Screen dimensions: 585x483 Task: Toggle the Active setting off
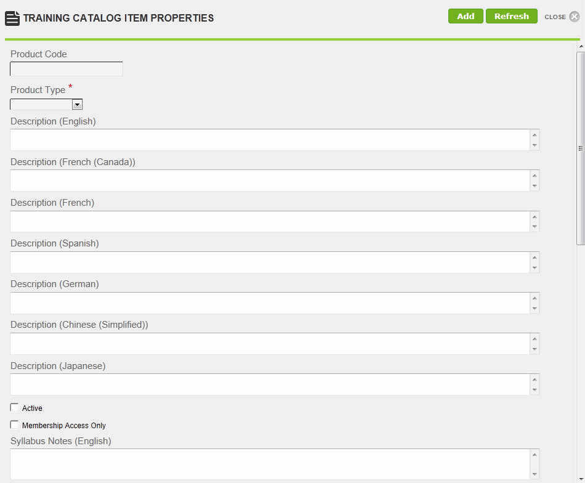[14, 407]
